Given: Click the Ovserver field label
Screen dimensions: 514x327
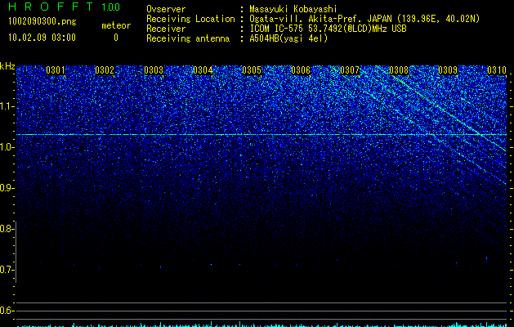Looking at the screenshot, I should pos(166,9).
